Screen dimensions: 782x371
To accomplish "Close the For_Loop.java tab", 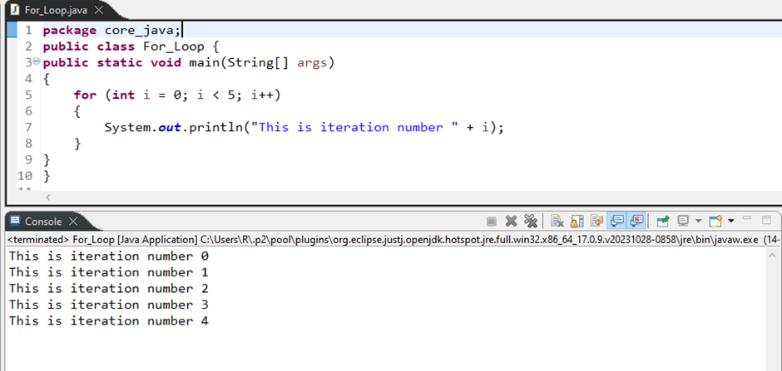I will (x=99, y=10).
